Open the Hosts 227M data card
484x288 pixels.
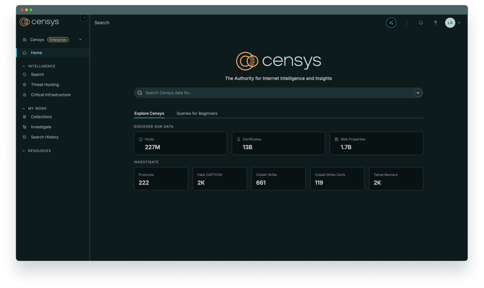[x=180, y=143]
